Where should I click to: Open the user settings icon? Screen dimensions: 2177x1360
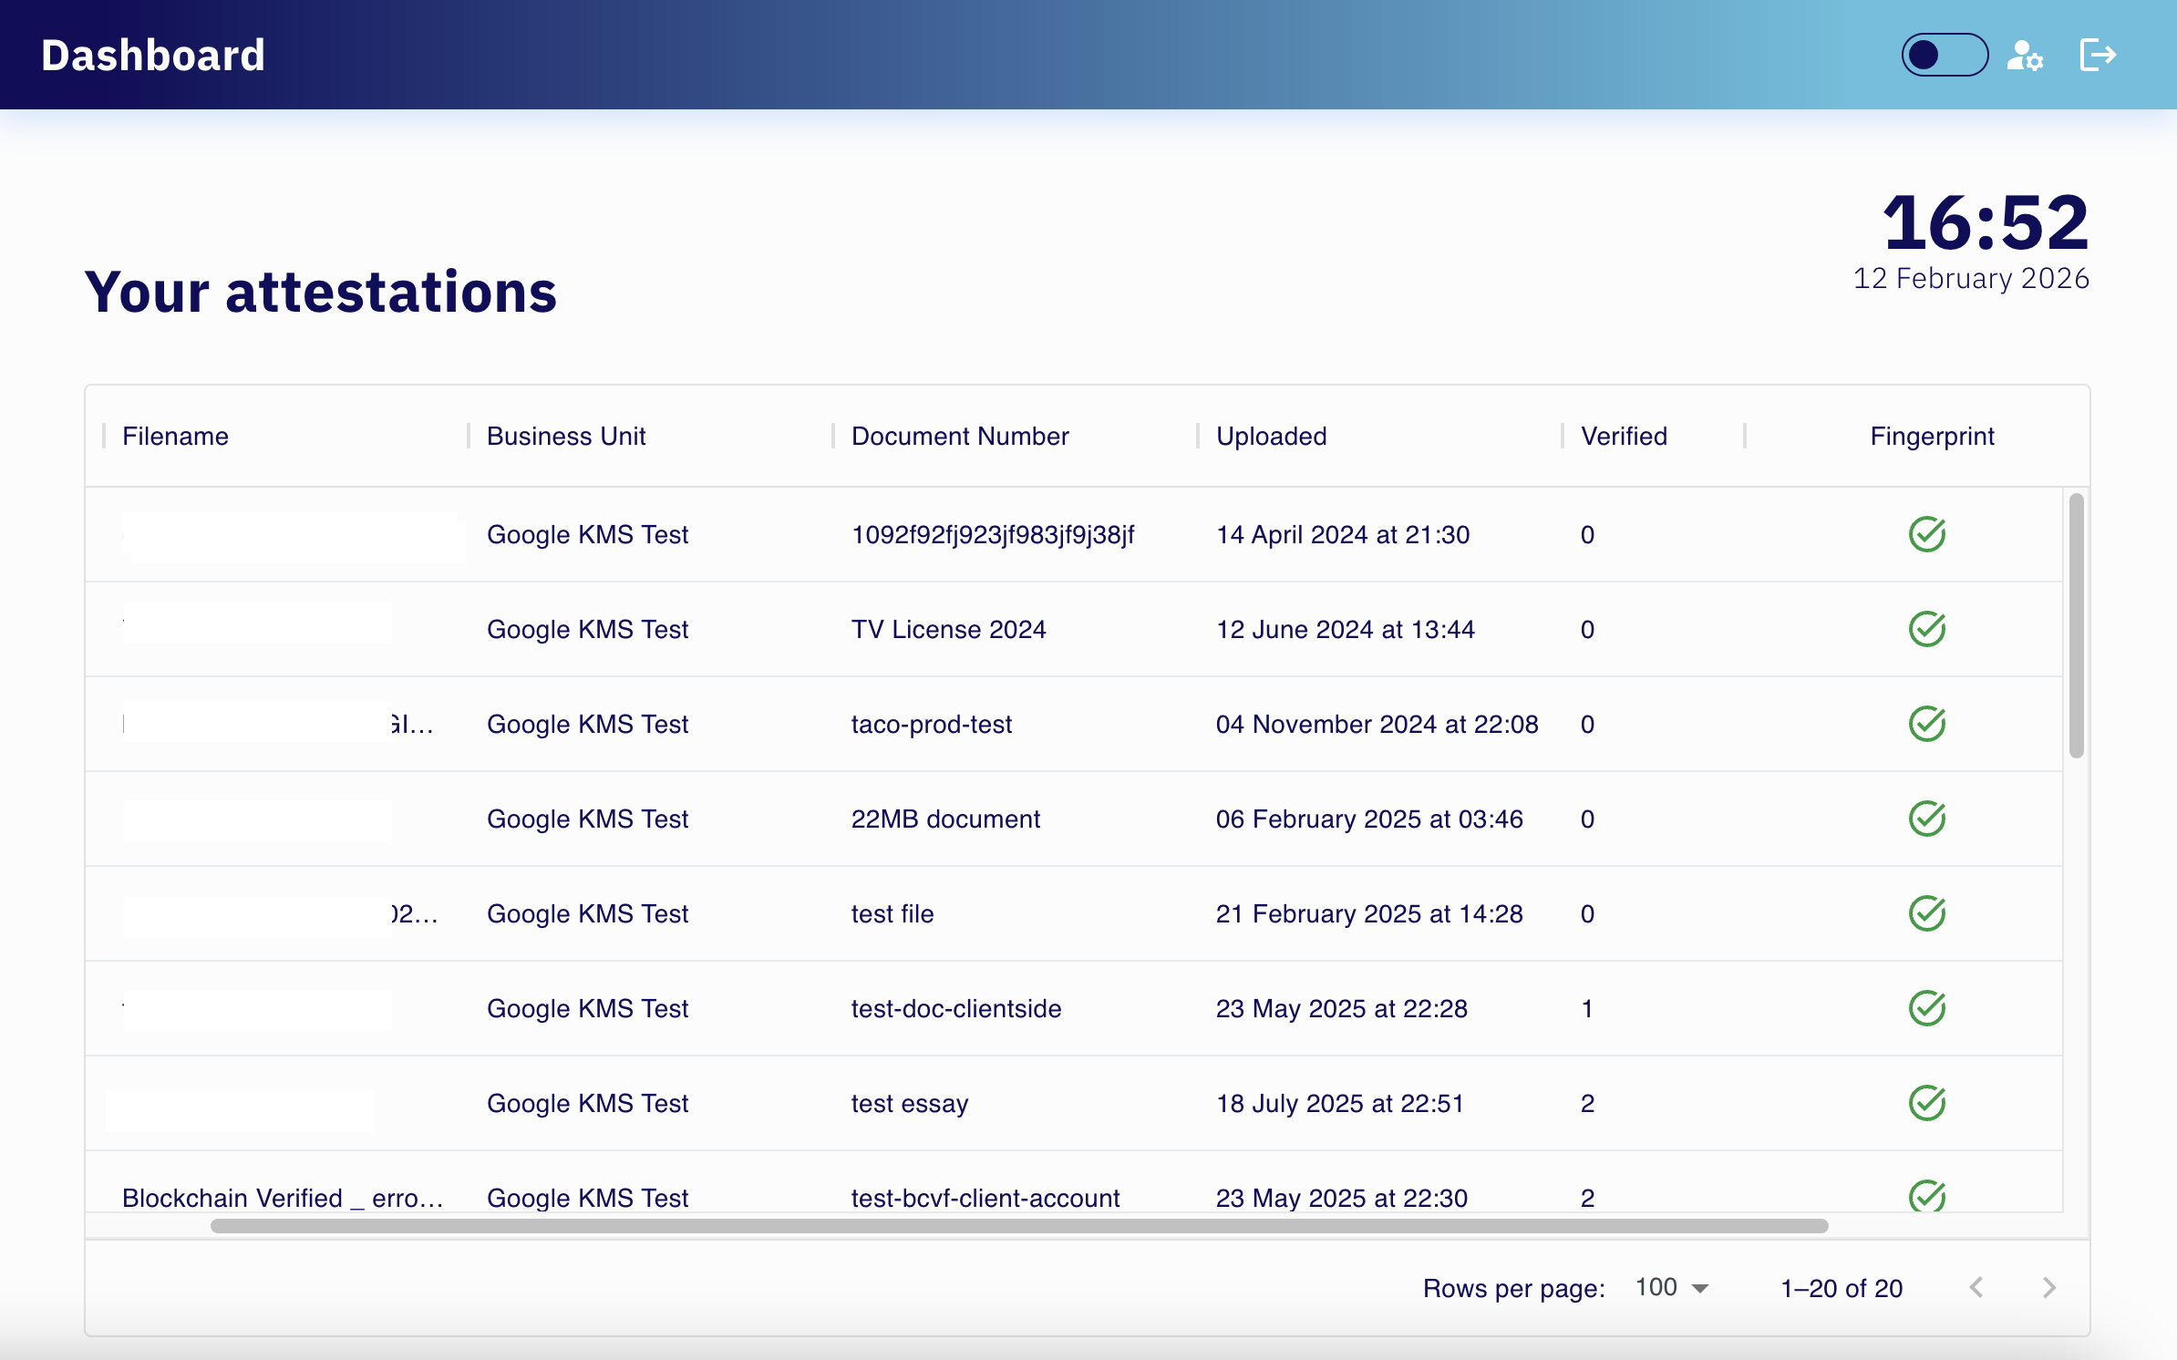(x=2025, y=56)
